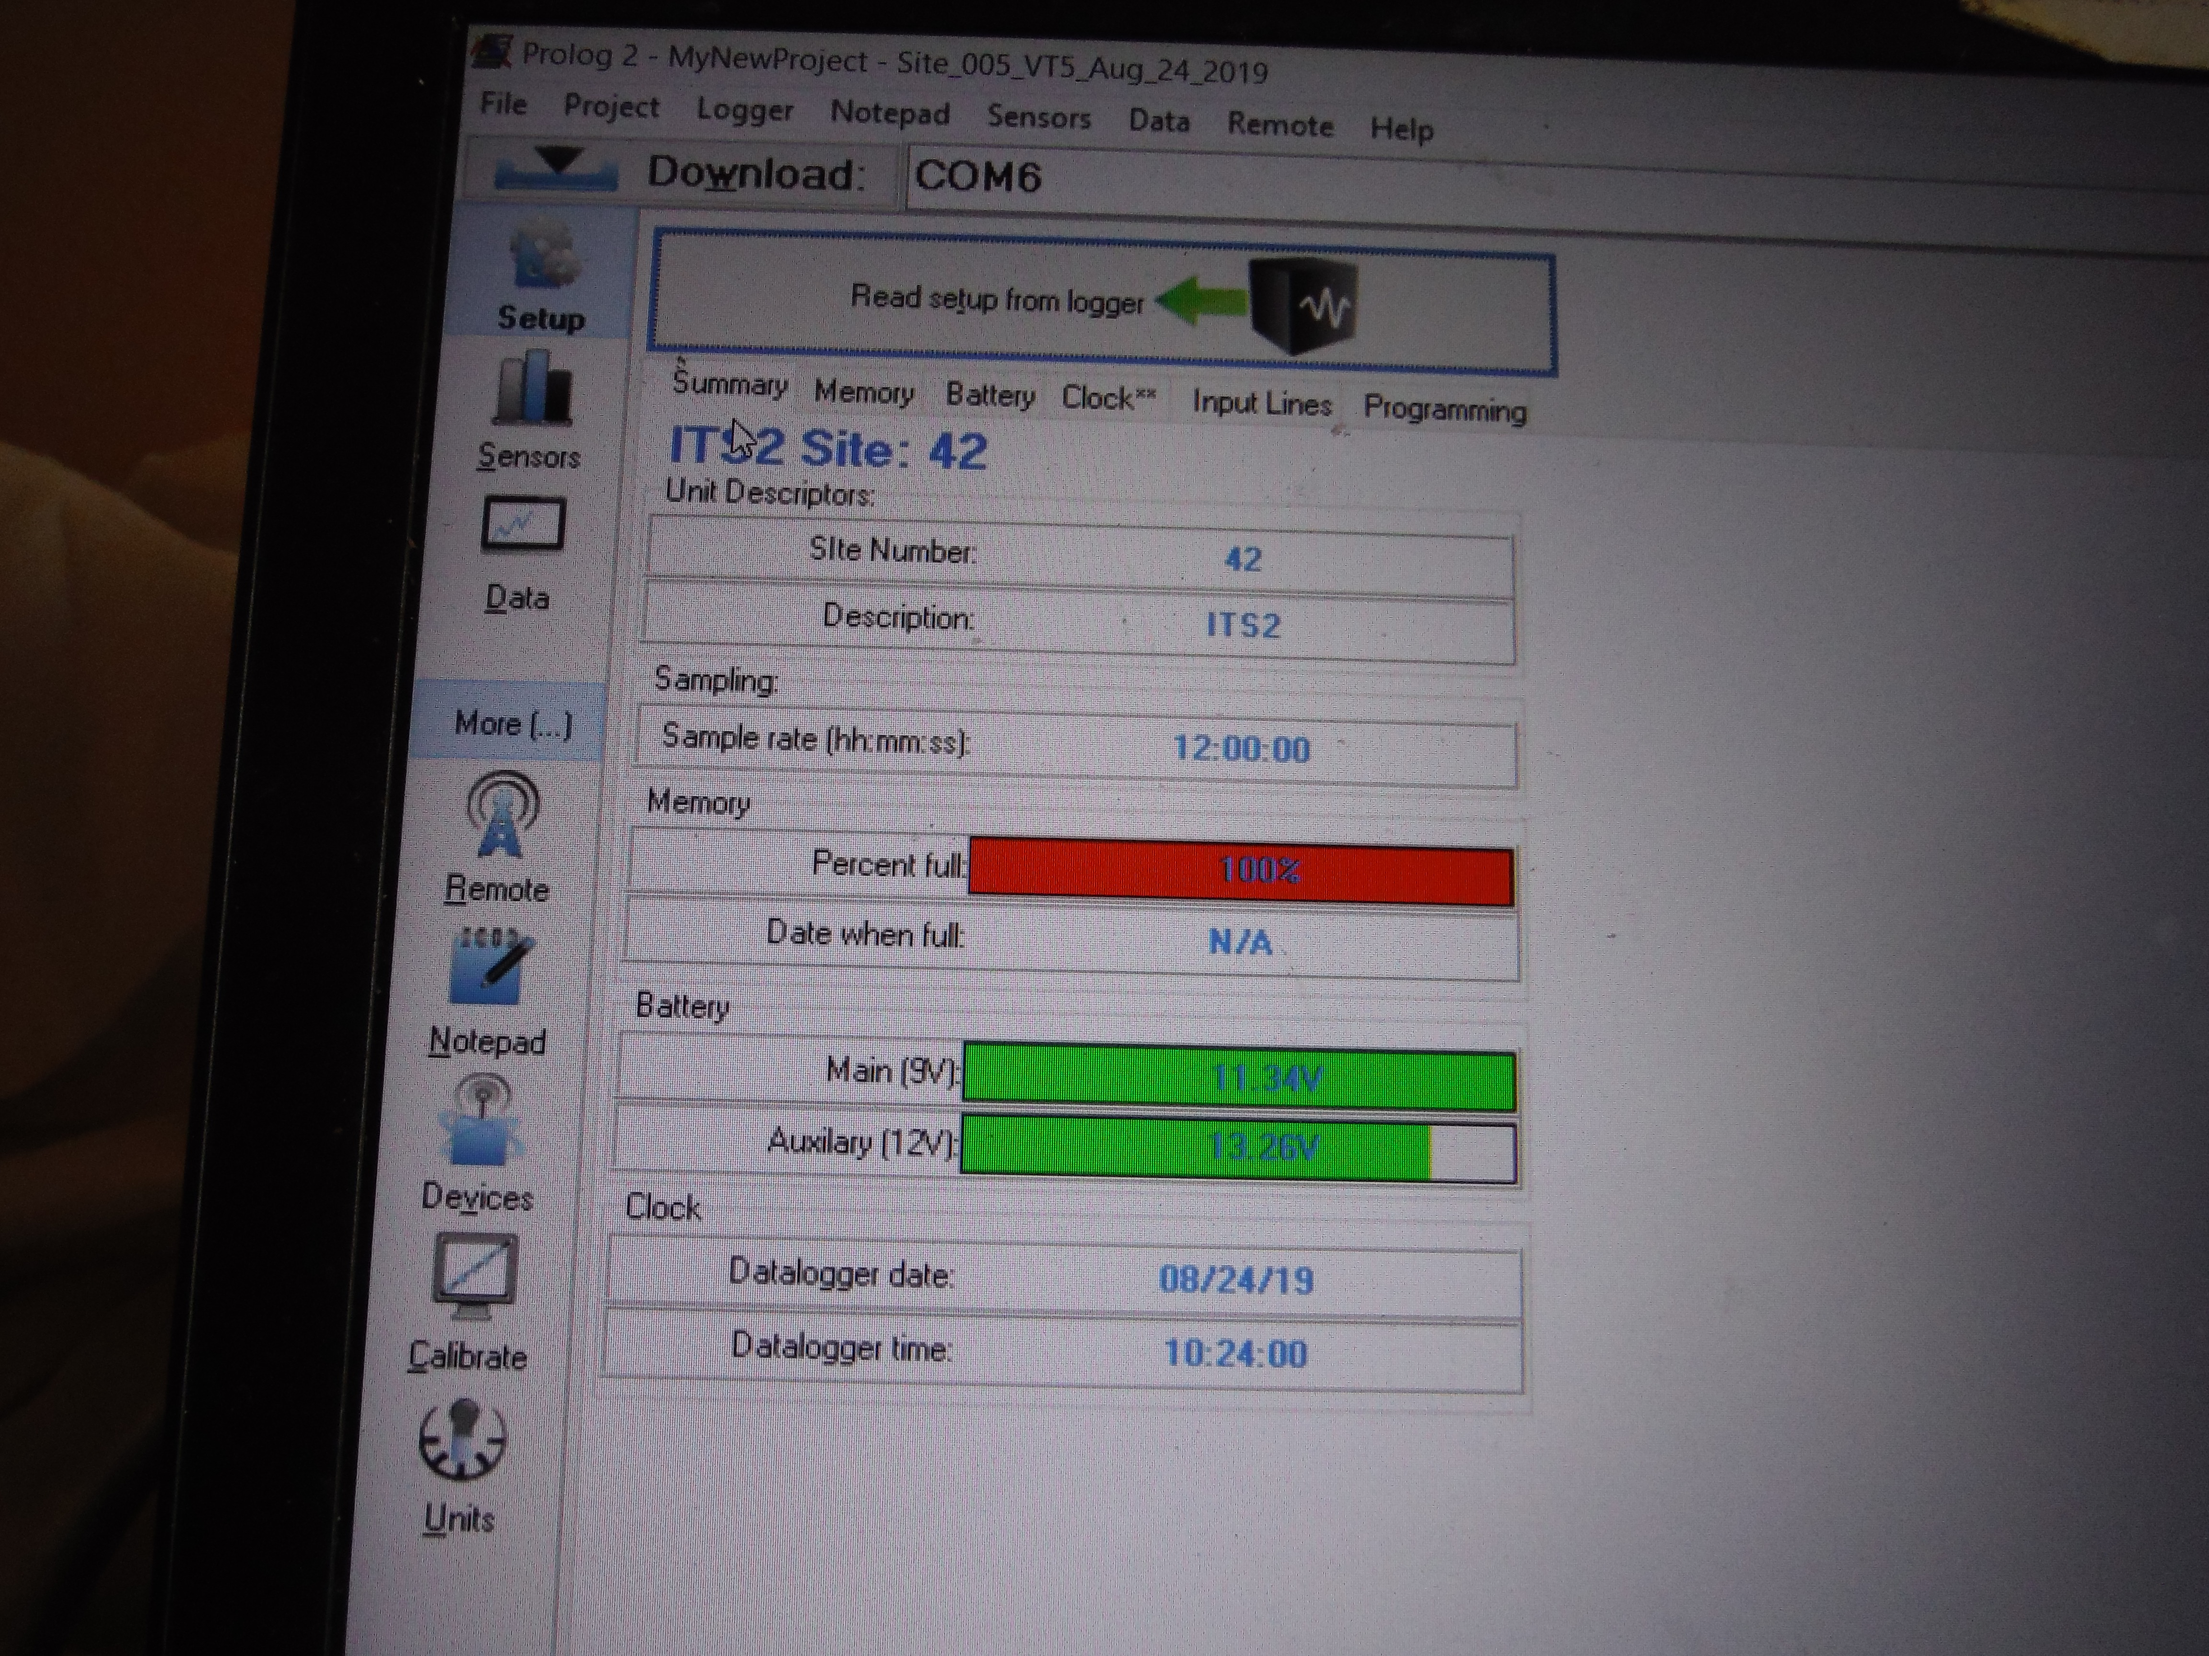The height and width of the screenshot is (1656, 2209).
Task: Open the Calibrate screen icon
Action: (x=475, y=1272)
